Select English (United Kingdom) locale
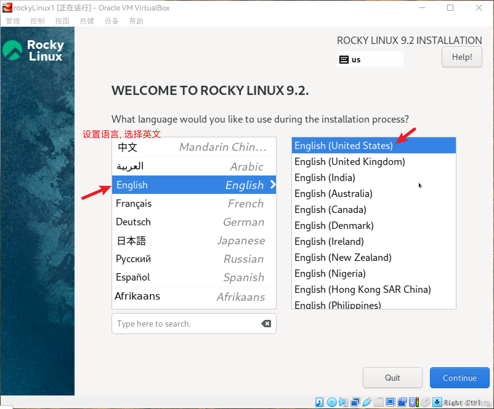Image resolution: width=494 pixels, height=409 pixels. coord(374,161)
